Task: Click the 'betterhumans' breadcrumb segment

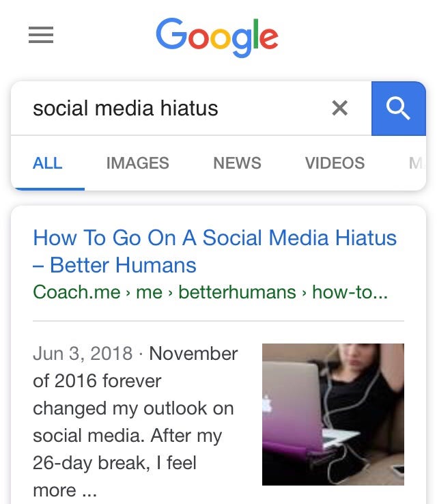Action: click(237, 292)
